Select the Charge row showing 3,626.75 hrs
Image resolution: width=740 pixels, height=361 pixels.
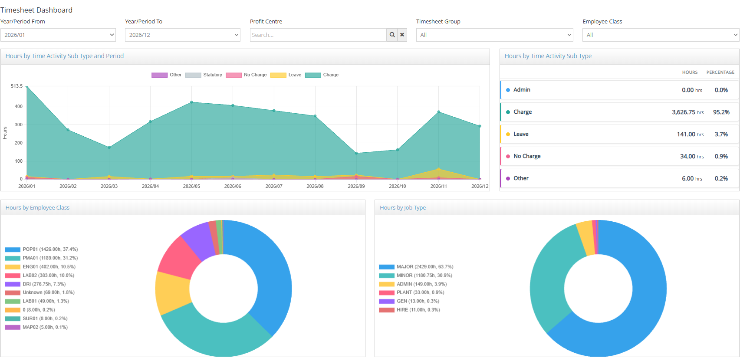[x=619, y=112]
